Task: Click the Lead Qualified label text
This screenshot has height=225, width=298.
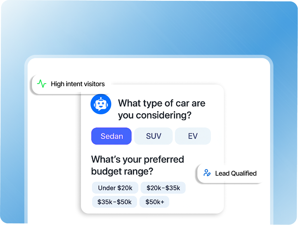Action: tap(236, 173)
